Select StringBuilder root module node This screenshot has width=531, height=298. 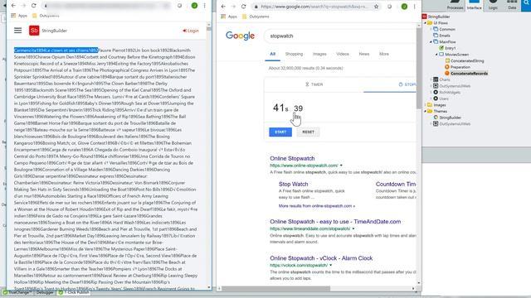(436, 17)
